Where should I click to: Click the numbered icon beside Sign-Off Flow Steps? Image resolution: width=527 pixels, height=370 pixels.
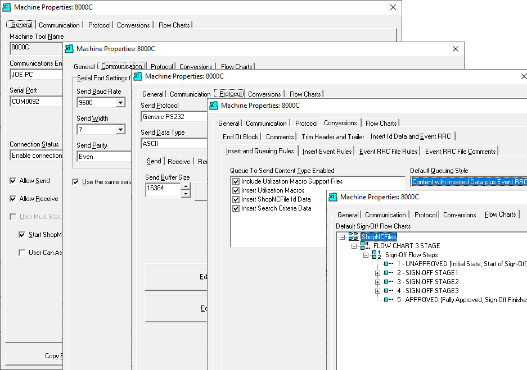point(377,254)
